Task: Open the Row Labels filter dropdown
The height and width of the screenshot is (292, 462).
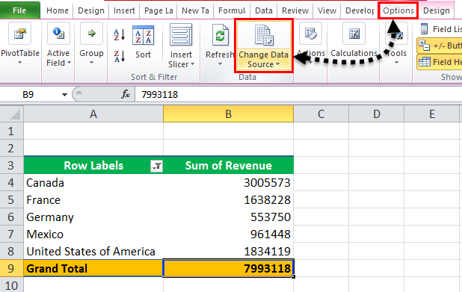Action: (x=156, y=166)
